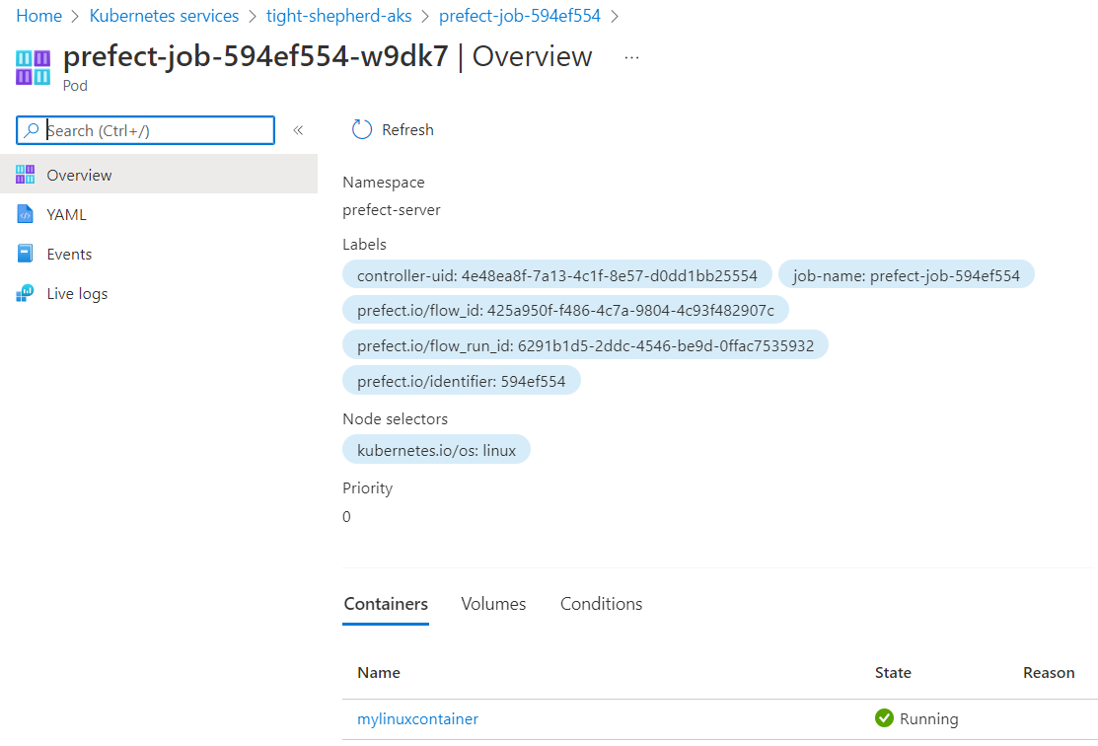Focus the Search (Ctrl+/) input field
The height and width of the screenshot is (746, 1098).
pyautogui.click(x=146, y=130)
